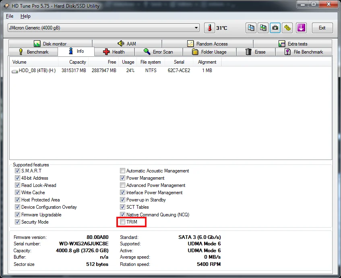The width and height of the screenshot is (341, 278).
Task: Switch to the Health tab
Action: pyautogui.click(x=114, y=52)
